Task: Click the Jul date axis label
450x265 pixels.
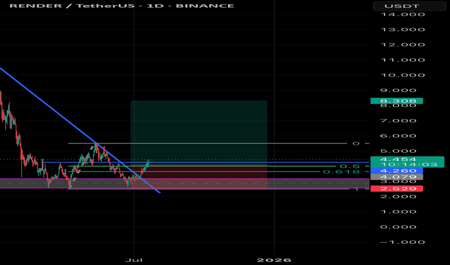Action: 134,260
